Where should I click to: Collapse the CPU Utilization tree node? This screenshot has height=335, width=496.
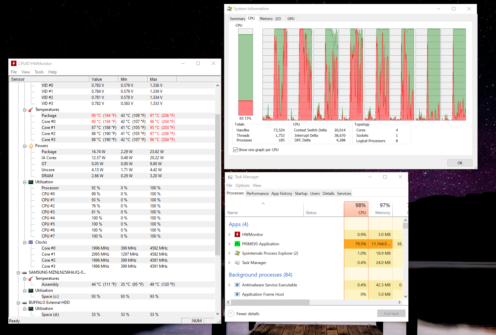coord(24,182)
